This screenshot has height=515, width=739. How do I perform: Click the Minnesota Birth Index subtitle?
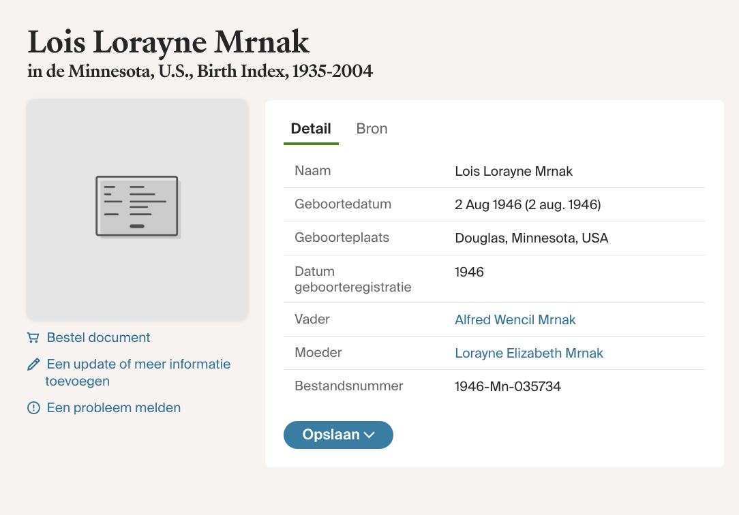[200, 71]
